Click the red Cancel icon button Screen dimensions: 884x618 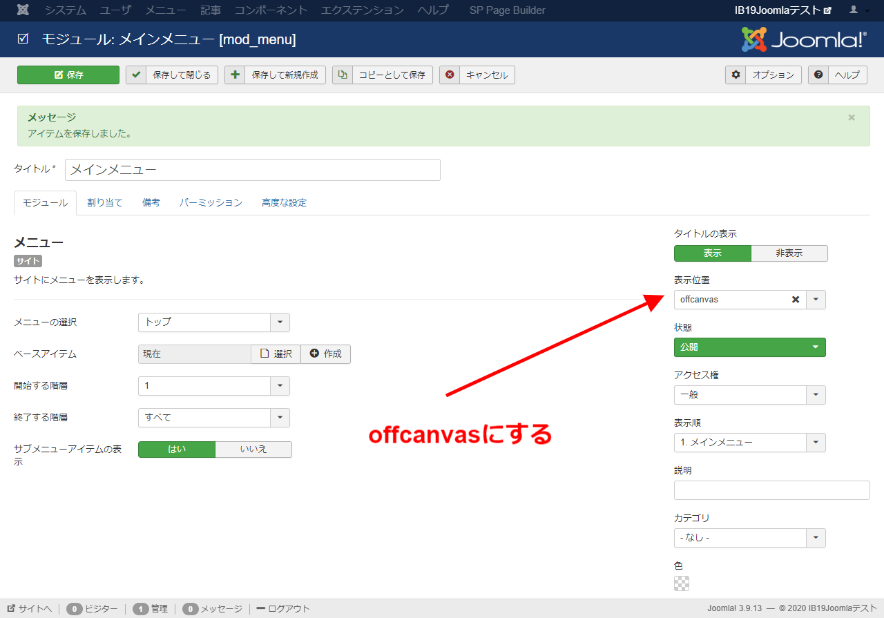(477, 75)
